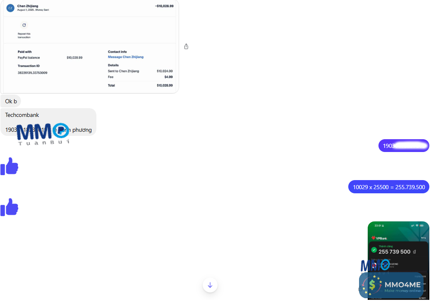
Task: Click the second thumbs-up reaction
Action: coord(10,207)
